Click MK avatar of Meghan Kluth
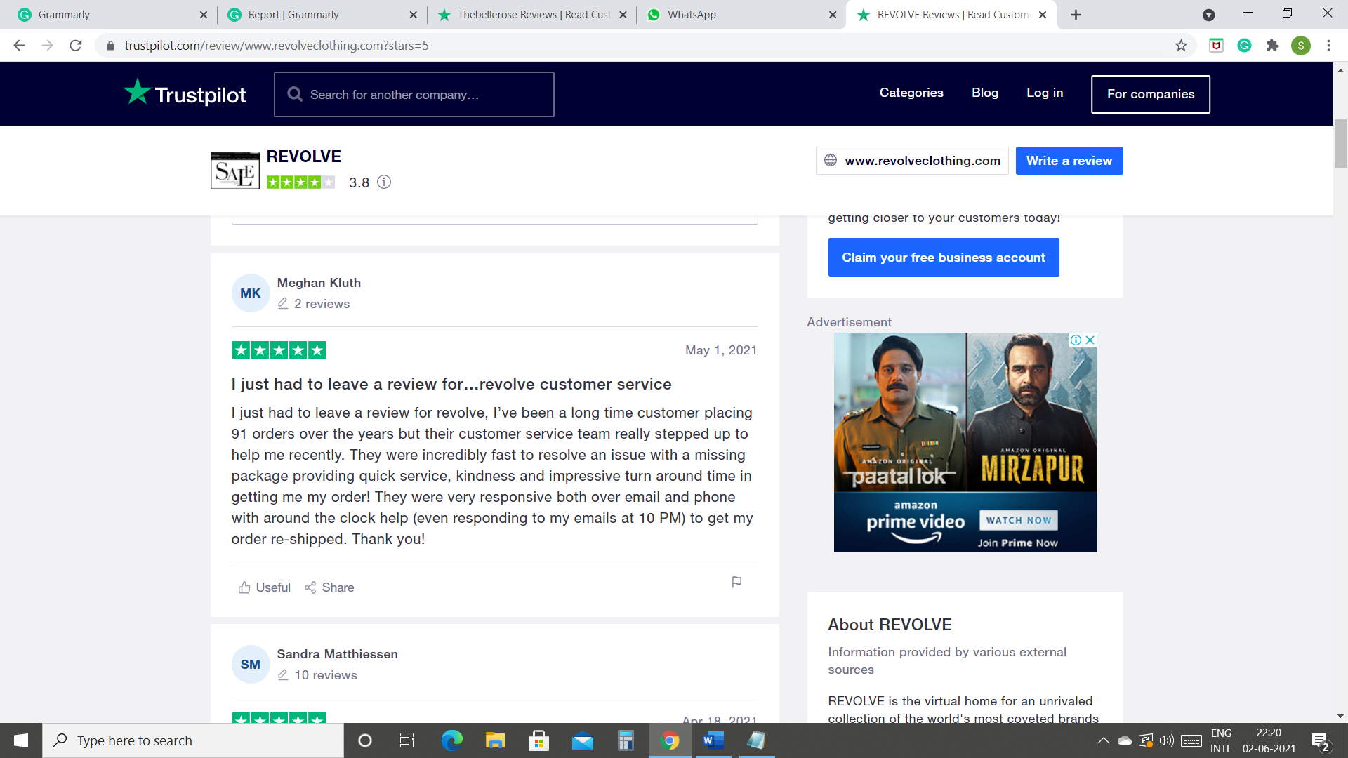Screen dimensions: 1348x758 click(x=251, y=293)
